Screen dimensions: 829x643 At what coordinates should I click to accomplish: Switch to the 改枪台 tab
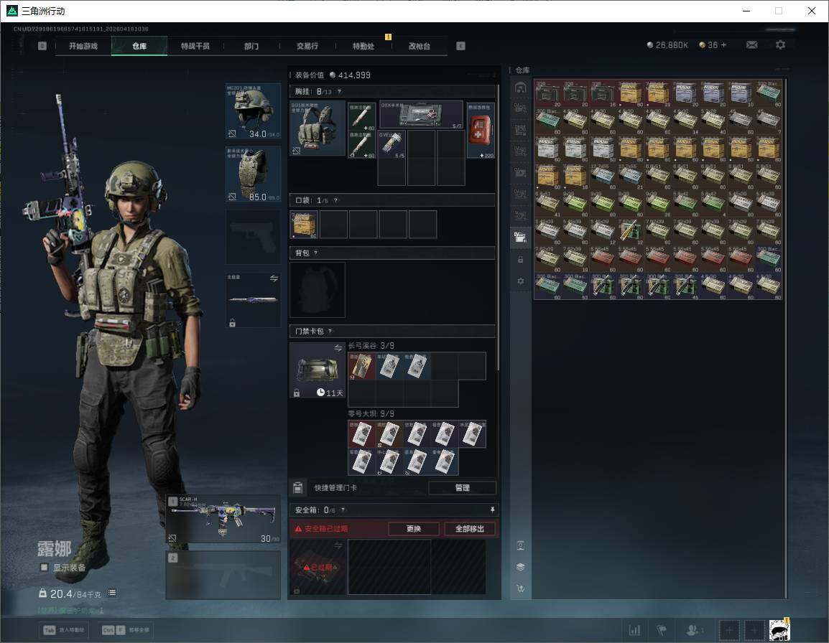[x=420, y=46]
